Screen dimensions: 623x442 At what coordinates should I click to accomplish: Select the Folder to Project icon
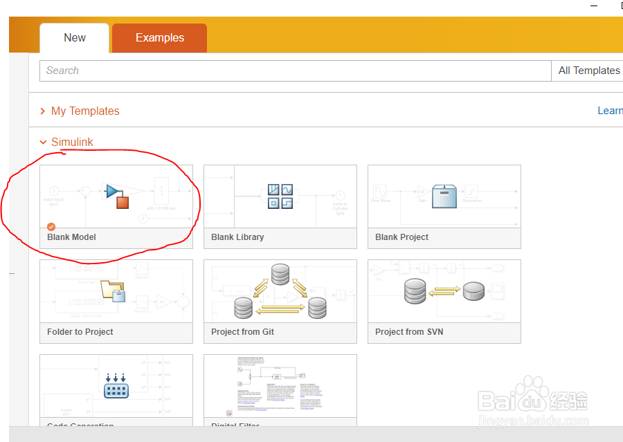pyautogui.click(x=114, y=291)
